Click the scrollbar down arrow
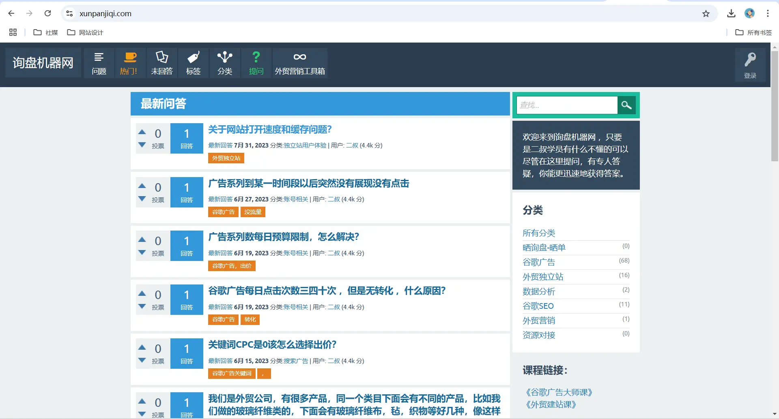 [x=775, y=415]
